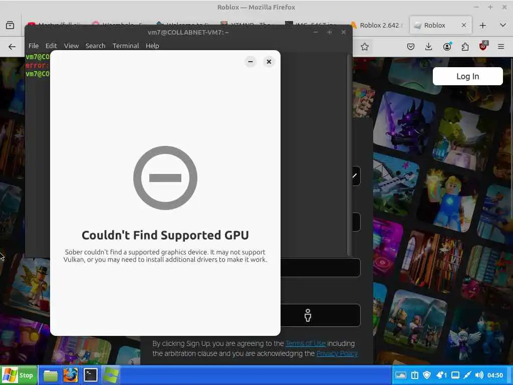Image resolution: width=513 pixels, height=385 pixels.
Task: Open Firefox View from the tab bar
Action: (10, 25)
